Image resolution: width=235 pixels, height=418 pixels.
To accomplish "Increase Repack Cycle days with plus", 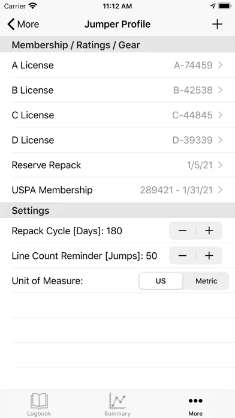I will [x=209, y=231].
